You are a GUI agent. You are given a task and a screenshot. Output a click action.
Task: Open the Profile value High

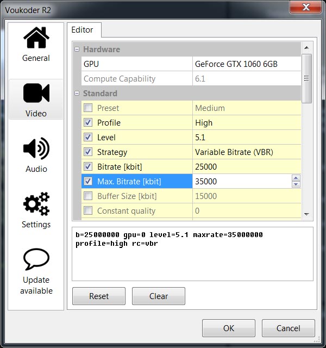(247, 122)
